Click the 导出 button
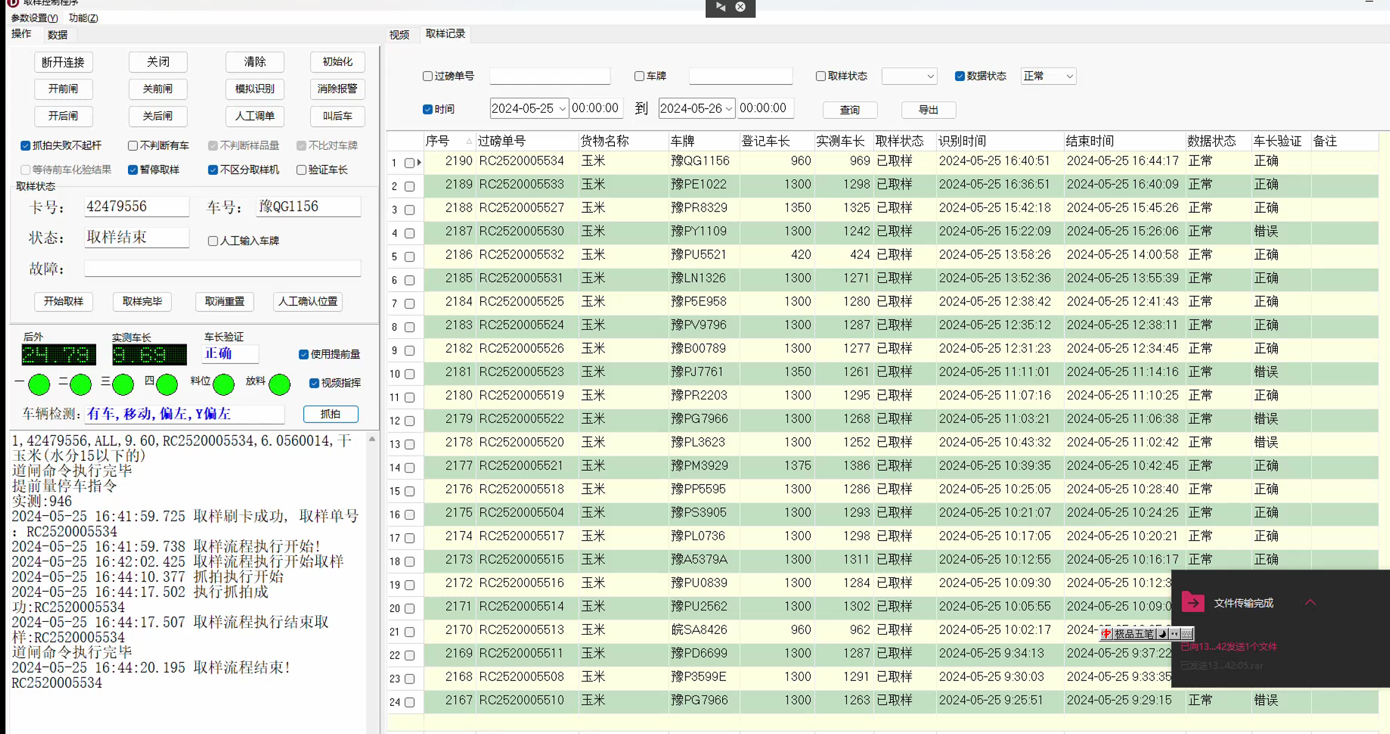Image resolution: width=1390 pixels, height=734 pixels. tap(929, 110)
